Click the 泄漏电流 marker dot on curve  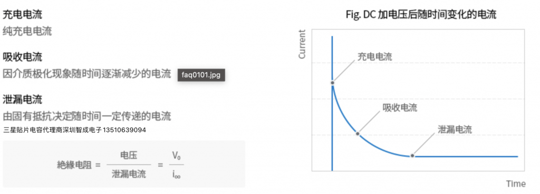(x=412, y=156)
